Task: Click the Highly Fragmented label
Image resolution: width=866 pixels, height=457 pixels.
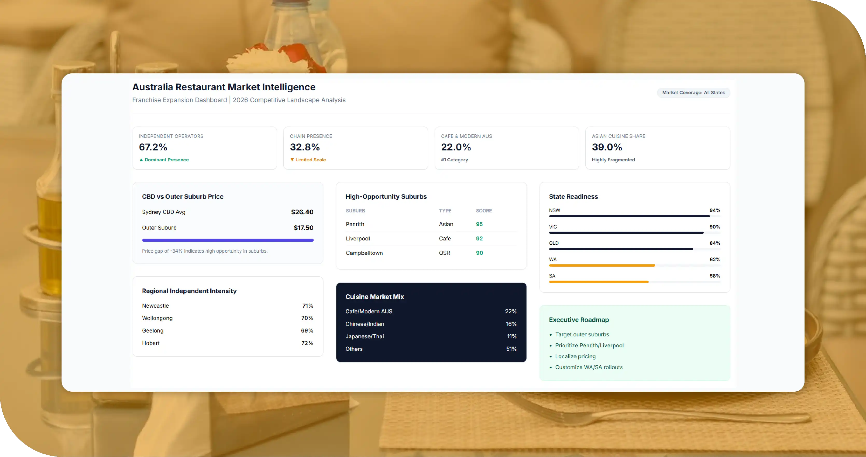Action: click(x=613, y=160)
